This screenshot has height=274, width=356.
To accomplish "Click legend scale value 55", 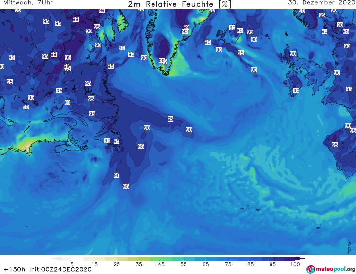I will 184,264.
